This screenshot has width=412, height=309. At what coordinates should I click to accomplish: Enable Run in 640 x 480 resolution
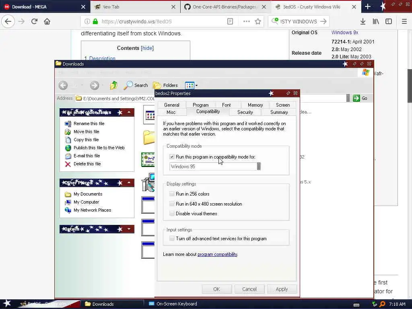(172, 204)
